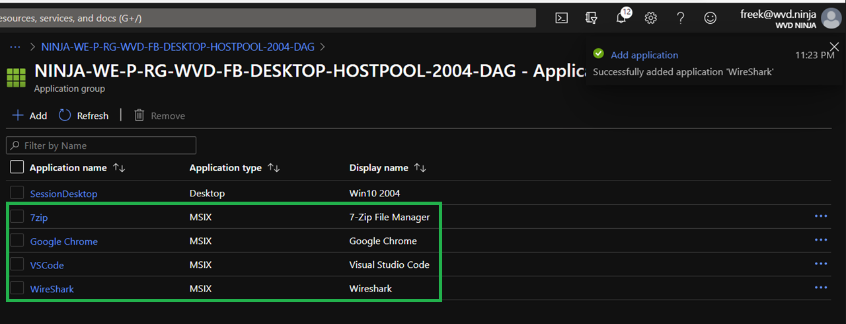Check the VSCode row checkbox
Screen dimensions: 846x324
17,264
